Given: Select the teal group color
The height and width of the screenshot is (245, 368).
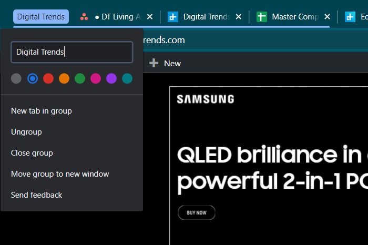Looking at the screenshot, I should (127, 78).
